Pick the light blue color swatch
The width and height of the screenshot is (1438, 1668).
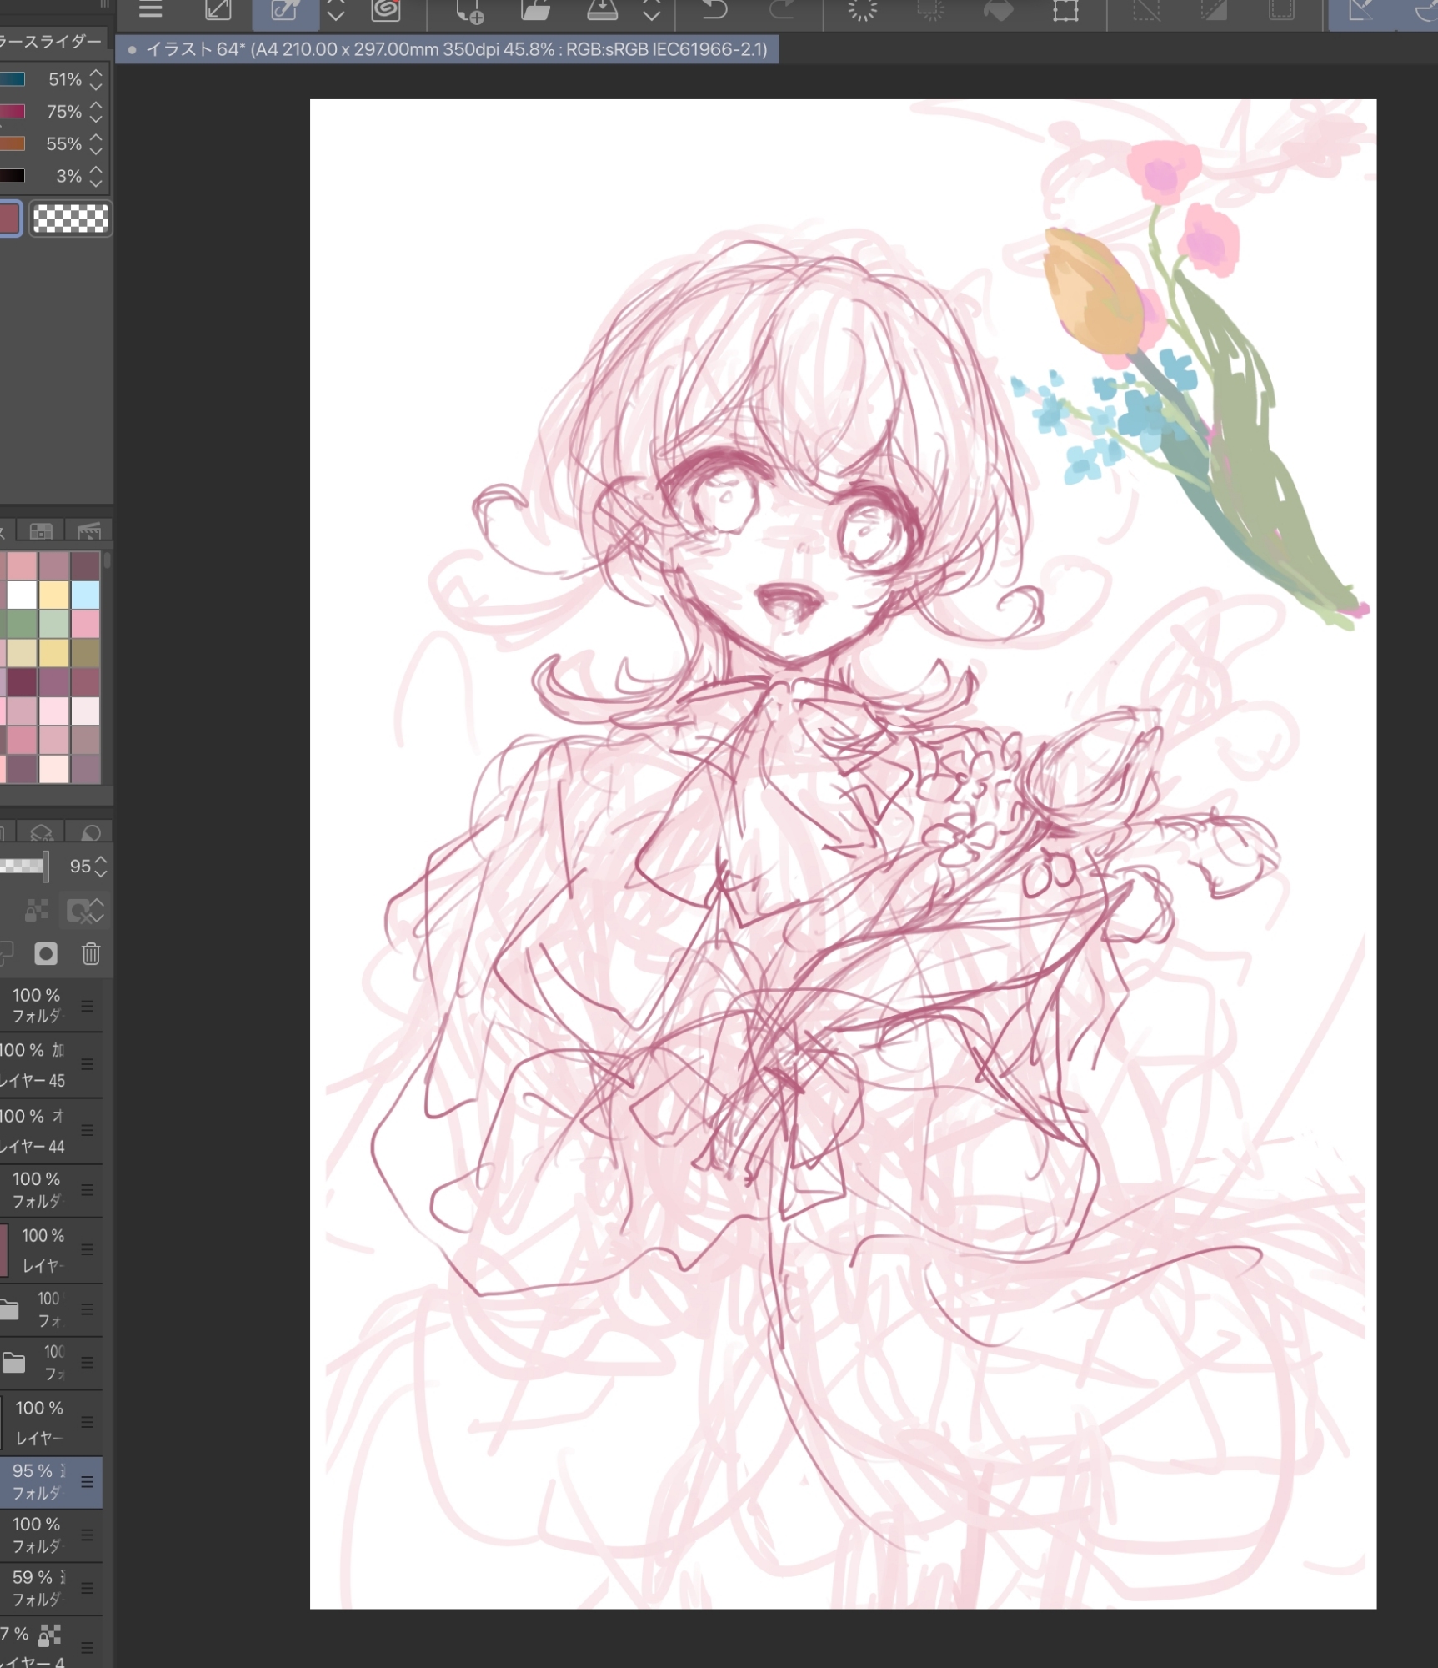coord(85,595)
